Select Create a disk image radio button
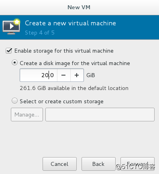 tap(14, 63)
